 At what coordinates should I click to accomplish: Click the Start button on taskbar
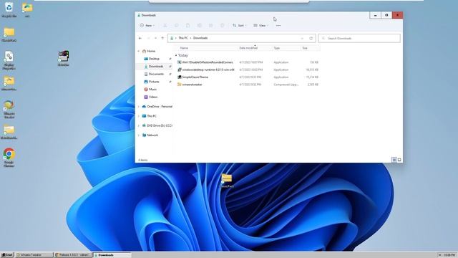click(x=7, y=255)
